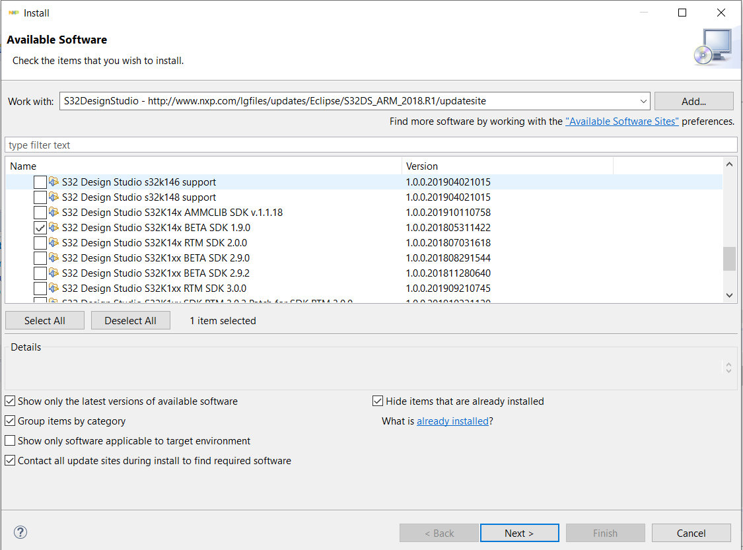
Task: Click the S32K14x RTM SDK 2.0.0 icon
Action: (54, 242)
